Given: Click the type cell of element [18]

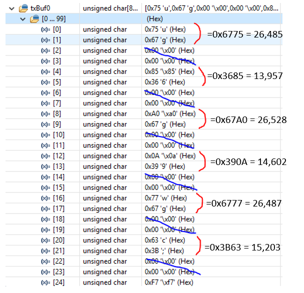Looking at the screenshot, I should 105,219.
